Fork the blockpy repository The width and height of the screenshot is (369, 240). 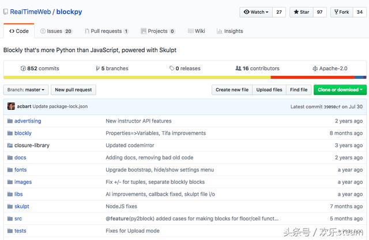pos(342,12)
